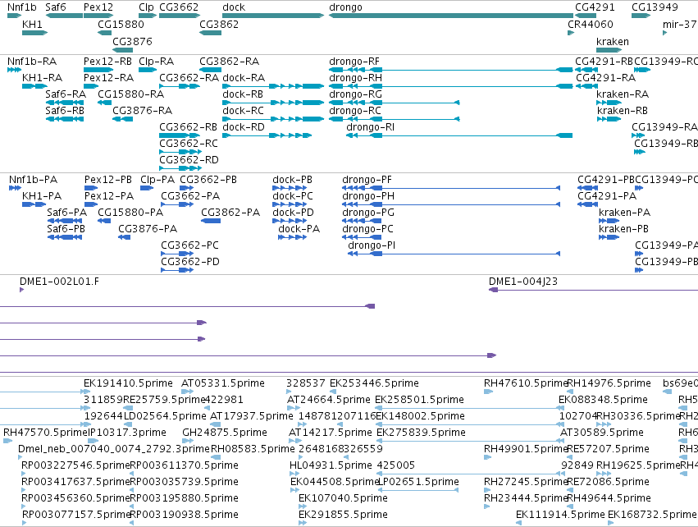Select the LD02564.5prime EST label

coord(165,416)
